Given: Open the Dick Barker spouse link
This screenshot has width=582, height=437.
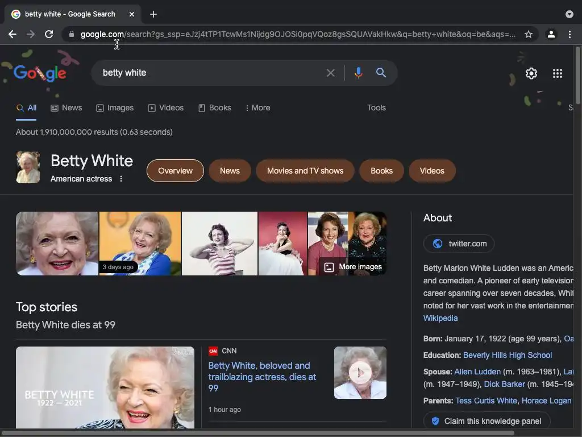Looking at the screenshot, I should coord(505,384).
